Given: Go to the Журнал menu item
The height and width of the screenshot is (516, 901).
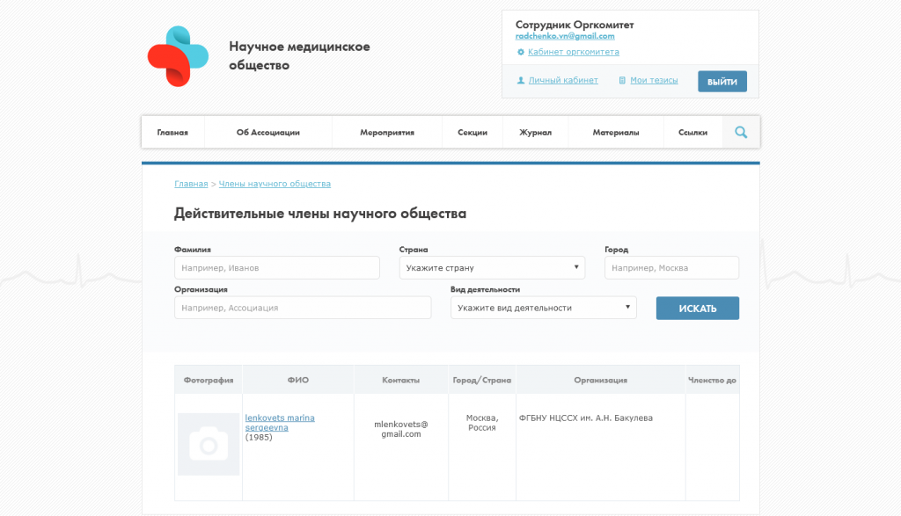Looking at the screenshot, I should pyautogui.click(x=535, y=133).
